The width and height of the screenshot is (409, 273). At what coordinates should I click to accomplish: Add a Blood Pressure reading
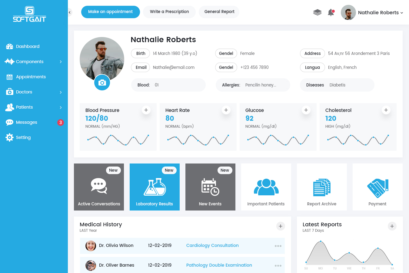pos(146,110)
